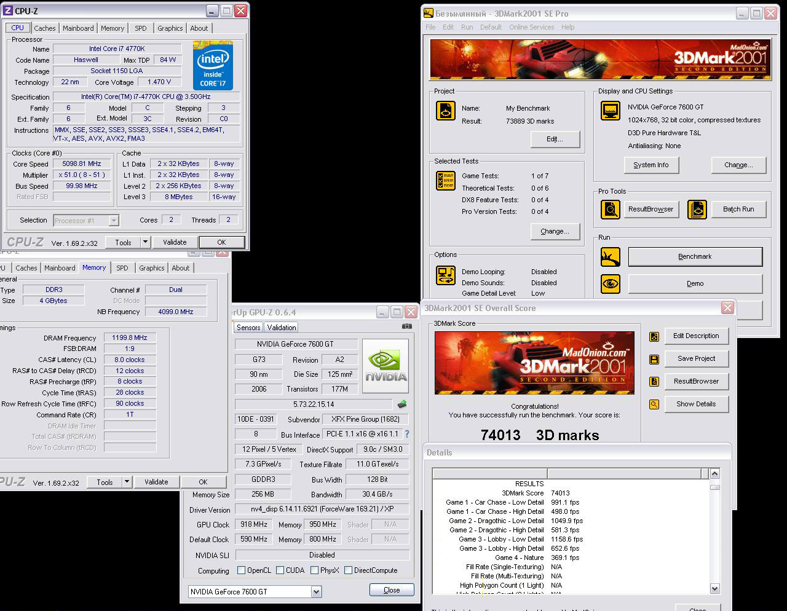The width and height of the screenshot is (787, 611).
Task: Expand the Tools arrow in the CPU-Z Memory window
Action: [x=127, y=482]
